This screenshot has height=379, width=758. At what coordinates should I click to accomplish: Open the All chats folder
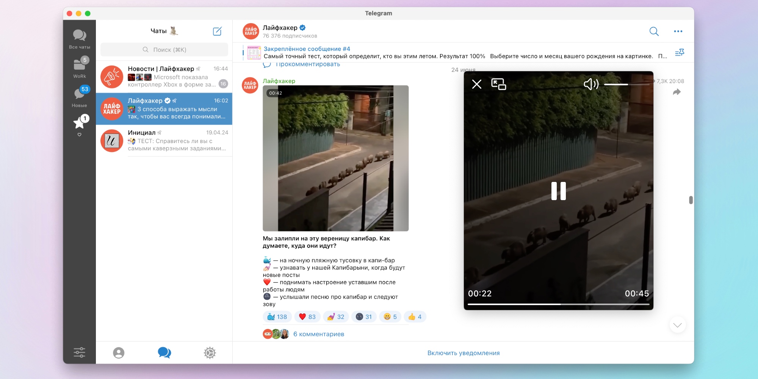click(79, 39)
